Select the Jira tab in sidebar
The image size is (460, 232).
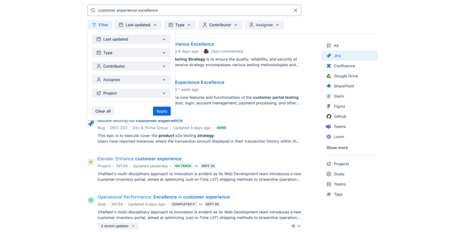(349, 56)
